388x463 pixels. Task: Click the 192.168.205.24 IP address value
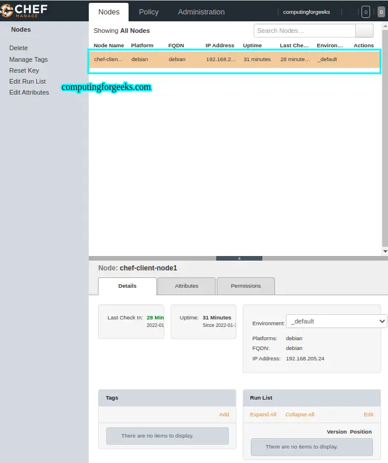(x=305, y=359)
